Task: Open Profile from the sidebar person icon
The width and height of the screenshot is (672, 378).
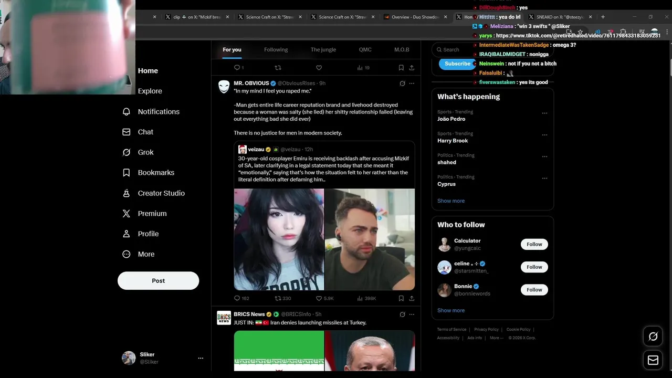Action: tap(126, 234)
